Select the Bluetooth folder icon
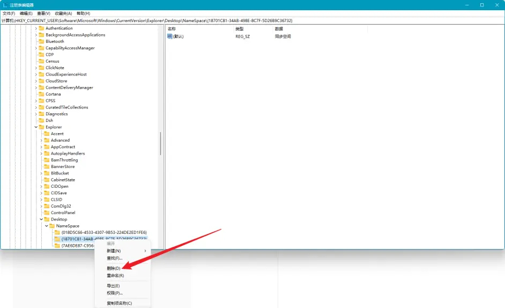Viewport: 505px width, 308px height. pyautogui.click(x=41, y=41)
